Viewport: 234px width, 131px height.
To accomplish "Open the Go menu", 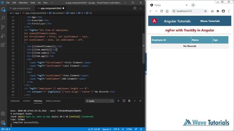I will (x=39, y=3).
